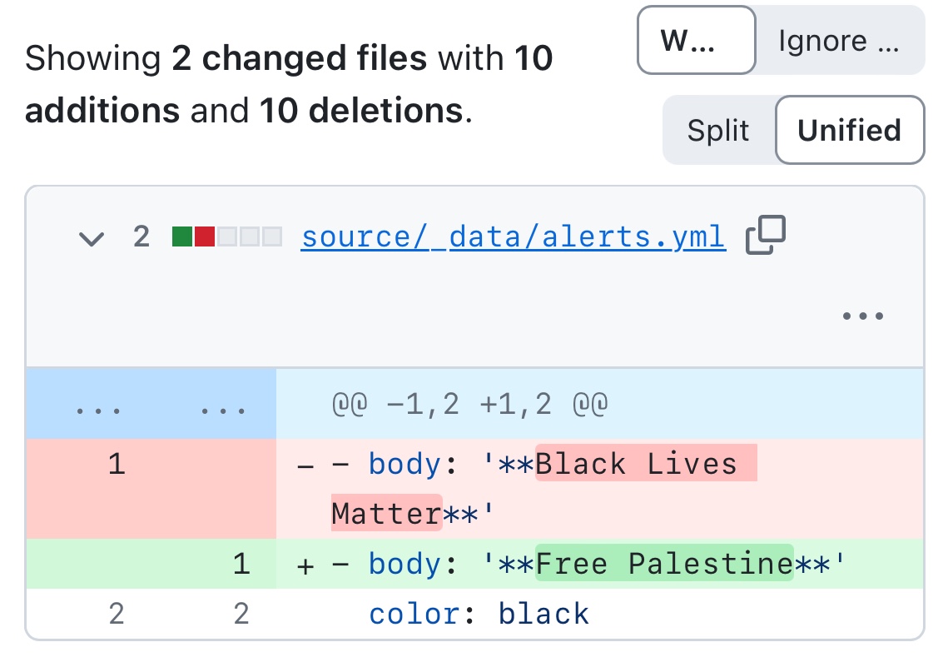Open source/_data/alerts.yml file link
Viewport: 938px width, 657px height.
514,236
